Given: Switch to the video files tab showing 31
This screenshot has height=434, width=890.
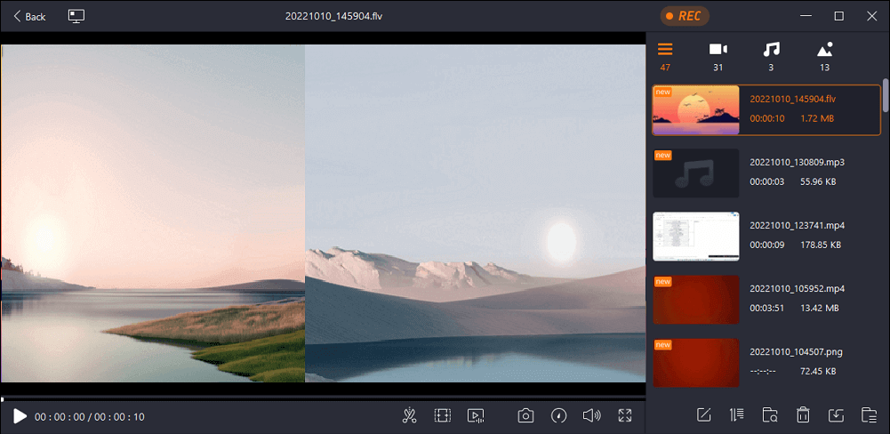Looking at the screenshot, I should click(x=718, y=56).
